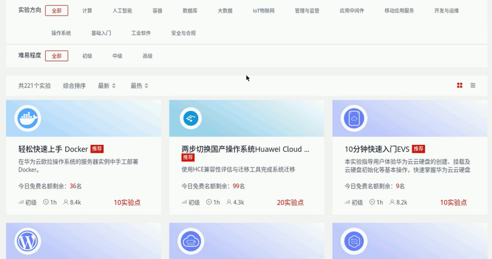Filter direction by 移动应用服务

click(399, 11)
